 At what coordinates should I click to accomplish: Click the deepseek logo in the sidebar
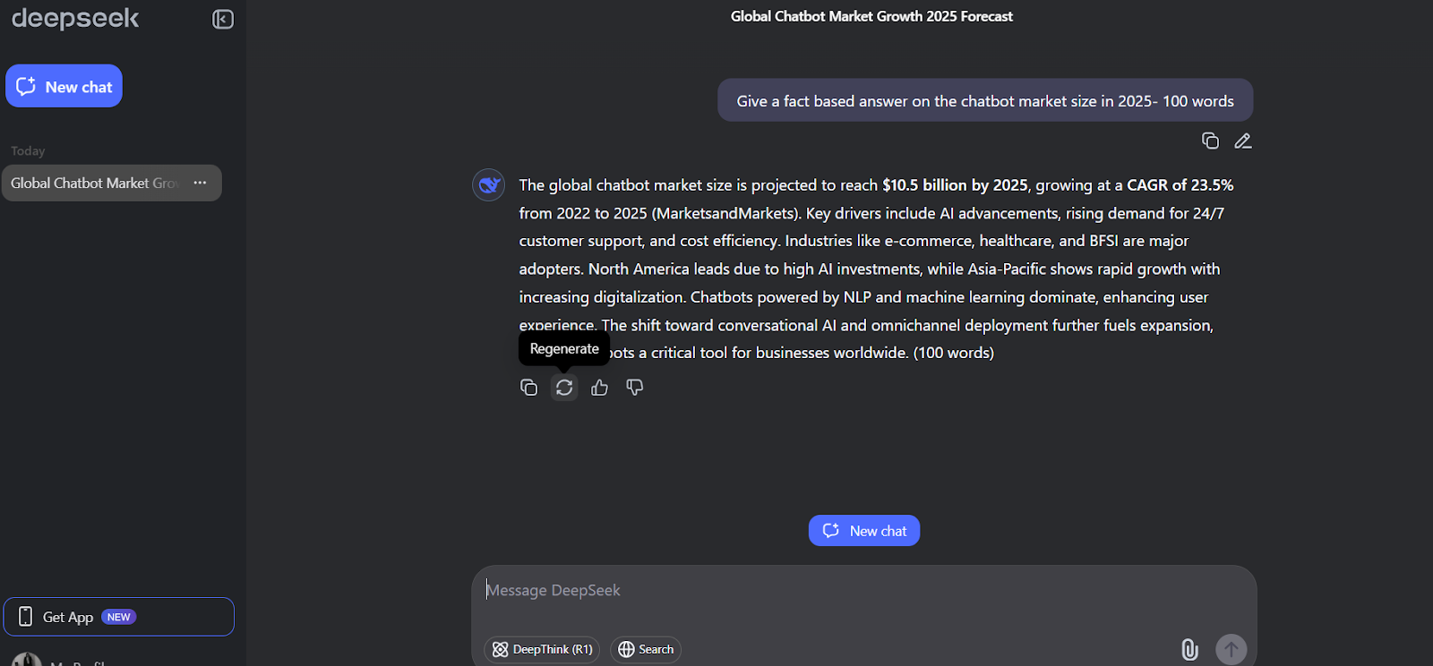click(x=75, y=18)
